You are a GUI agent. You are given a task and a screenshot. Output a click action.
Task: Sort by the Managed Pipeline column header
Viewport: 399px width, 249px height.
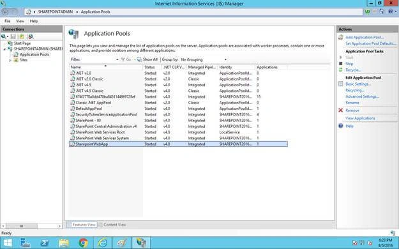(x=202, y=67)
